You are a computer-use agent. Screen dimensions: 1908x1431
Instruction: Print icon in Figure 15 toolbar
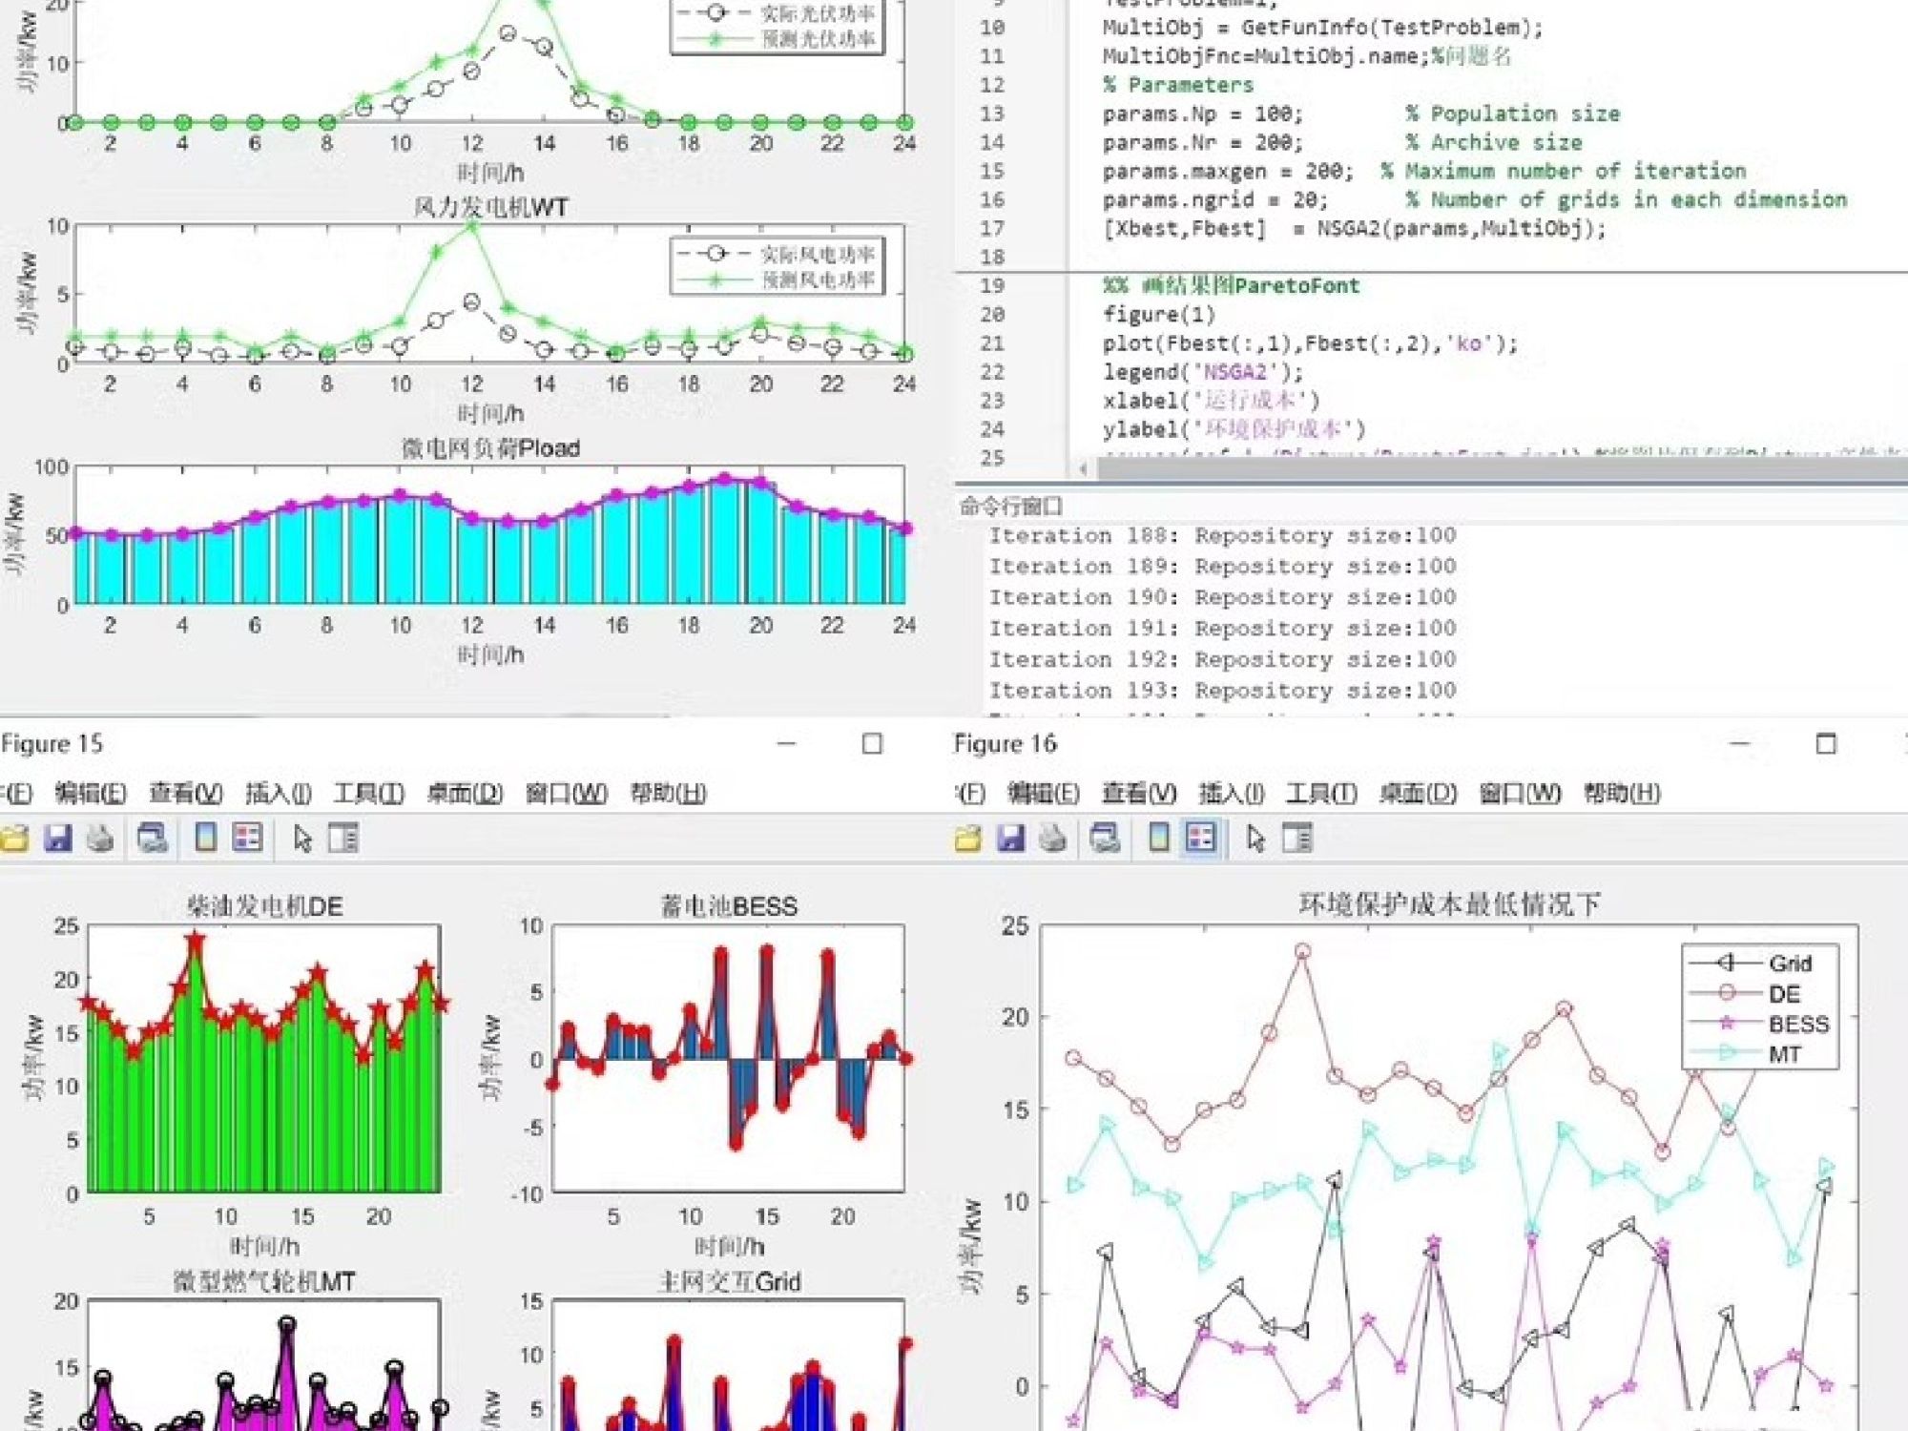(101, 839)
